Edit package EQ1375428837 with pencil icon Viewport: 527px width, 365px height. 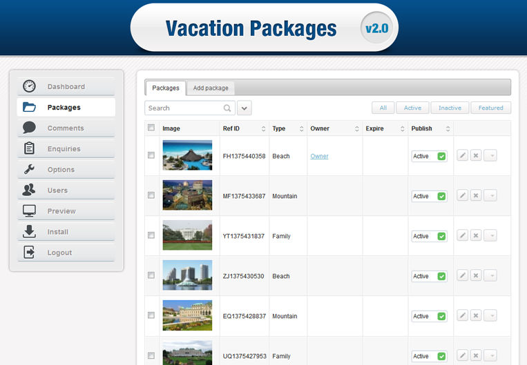(x=463, y=315)
